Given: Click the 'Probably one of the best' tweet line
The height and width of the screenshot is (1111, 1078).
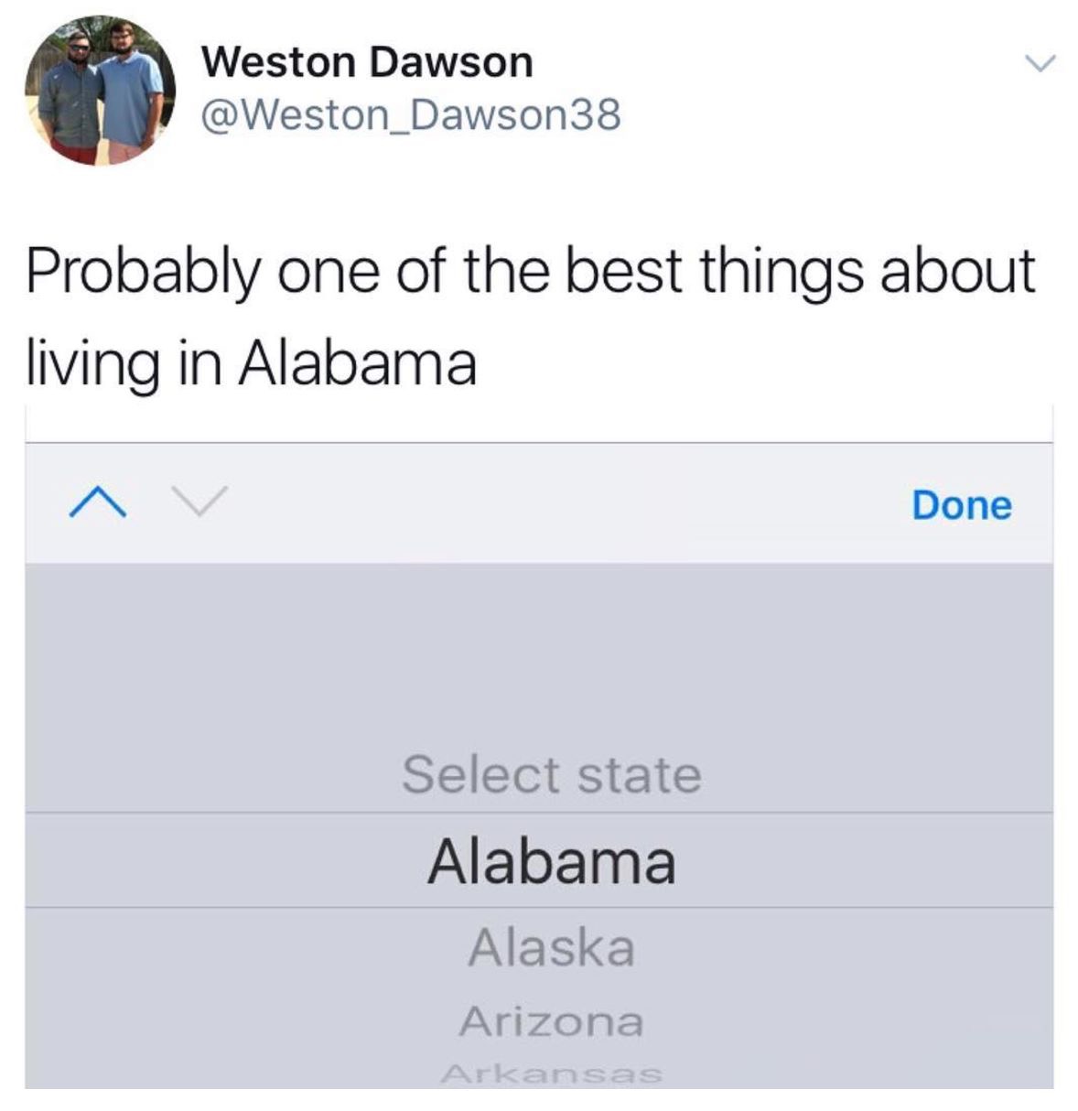Looking at the screenshot, I should [x=531, y=274].
